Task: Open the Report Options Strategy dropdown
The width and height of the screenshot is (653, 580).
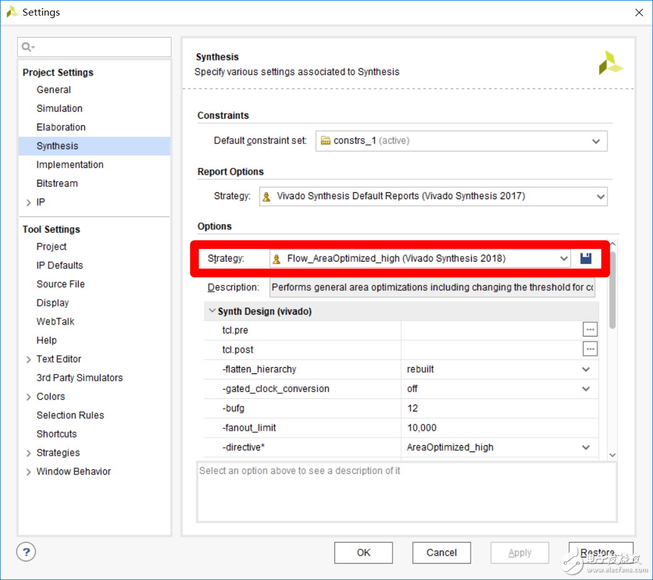Action: pos(600,196)
